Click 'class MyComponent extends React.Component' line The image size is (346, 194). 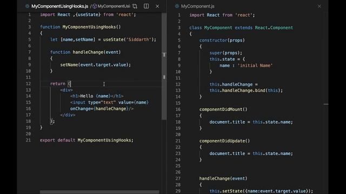pos(241,27)
